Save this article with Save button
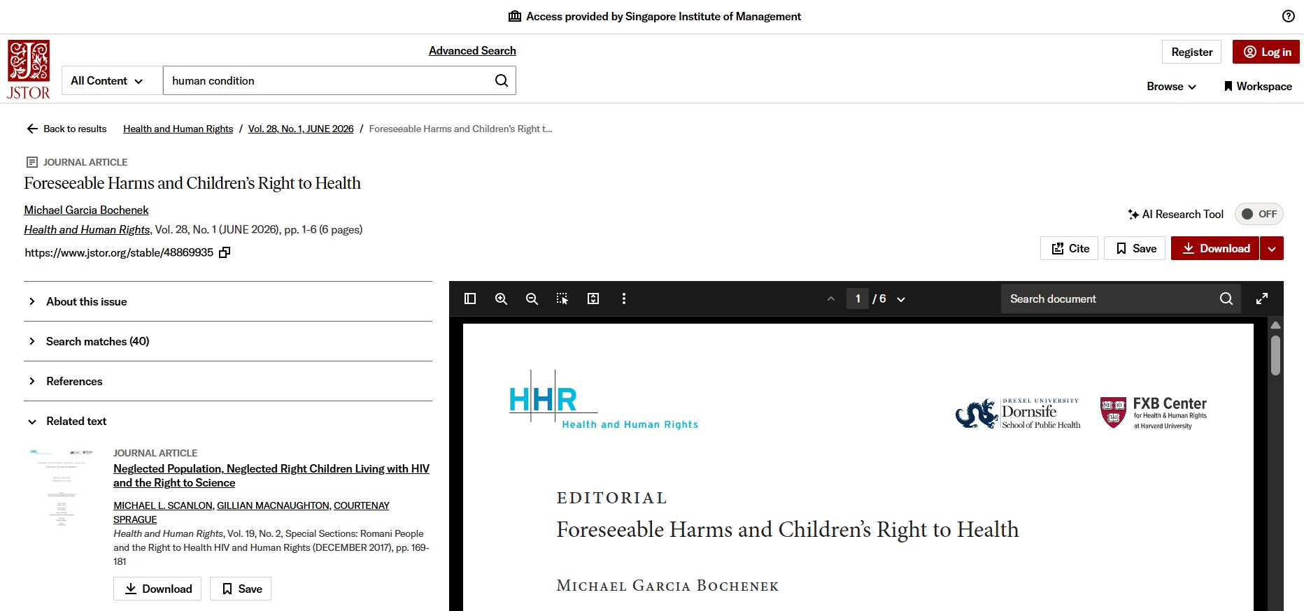The width and height of the screenshot is (1304, 611). 1135,248
